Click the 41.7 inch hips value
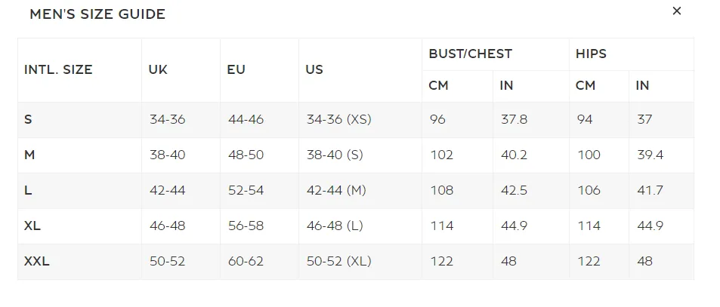Screen dimensions: 720x307 (650, 190)
